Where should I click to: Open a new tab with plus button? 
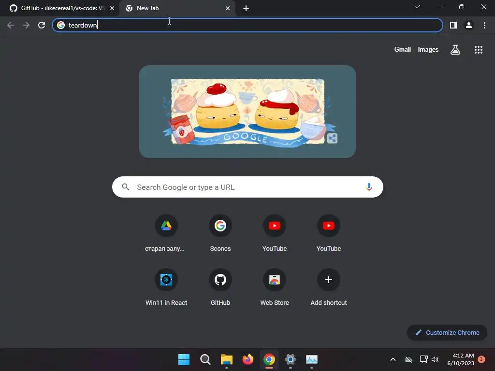[x=246, y=9]
